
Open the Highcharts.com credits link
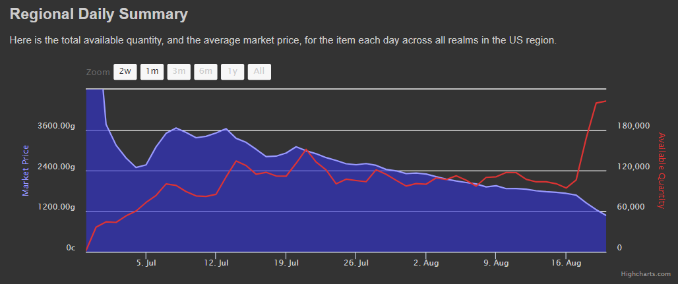pyautogui.click(x=646, y=274)
